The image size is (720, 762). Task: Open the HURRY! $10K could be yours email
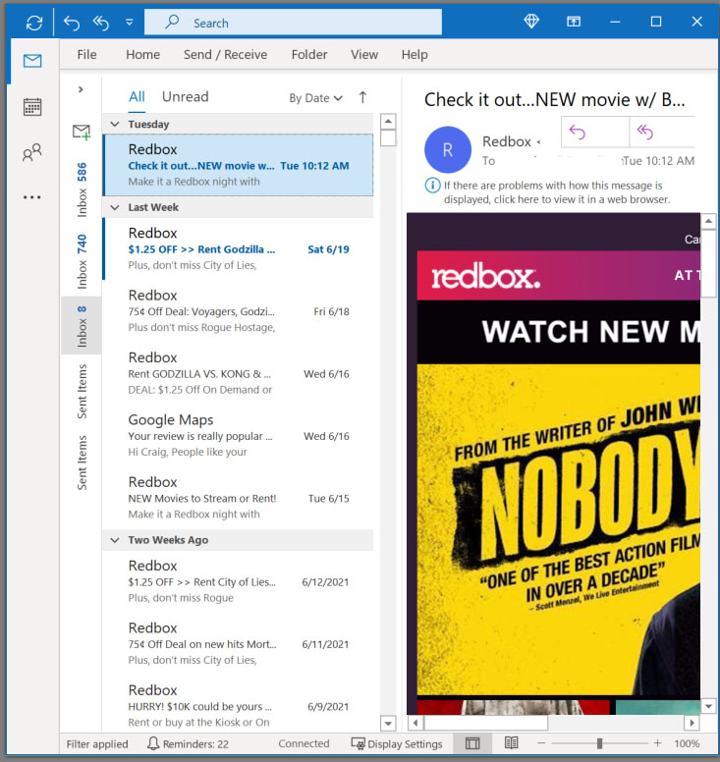pos(239,706)
